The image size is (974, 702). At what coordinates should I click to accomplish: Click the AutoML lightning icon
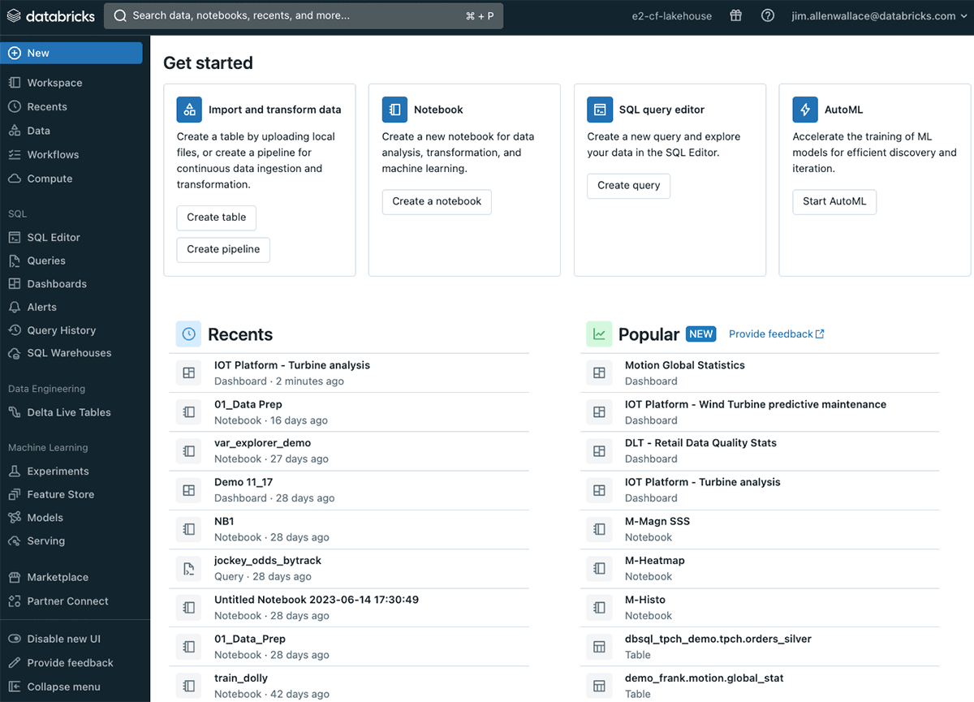point(804,110)
